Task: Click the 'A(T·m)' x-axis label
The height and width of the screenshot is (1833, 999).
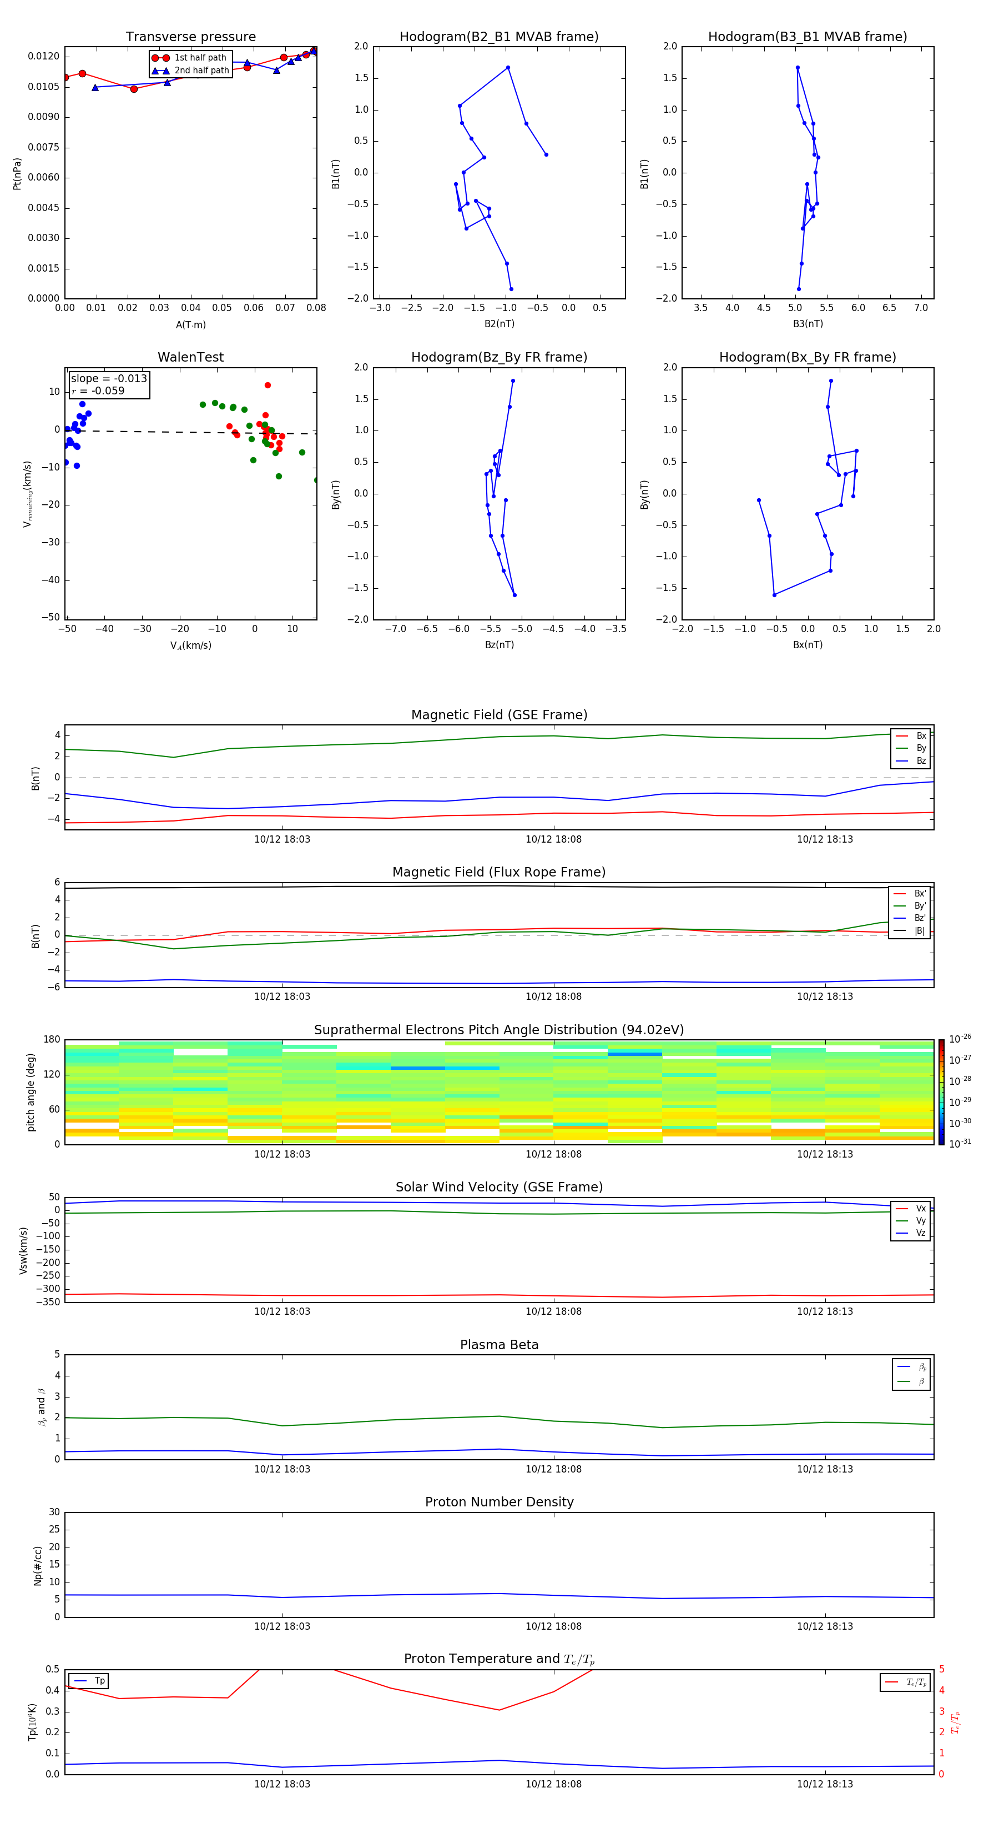Action: 190,325
